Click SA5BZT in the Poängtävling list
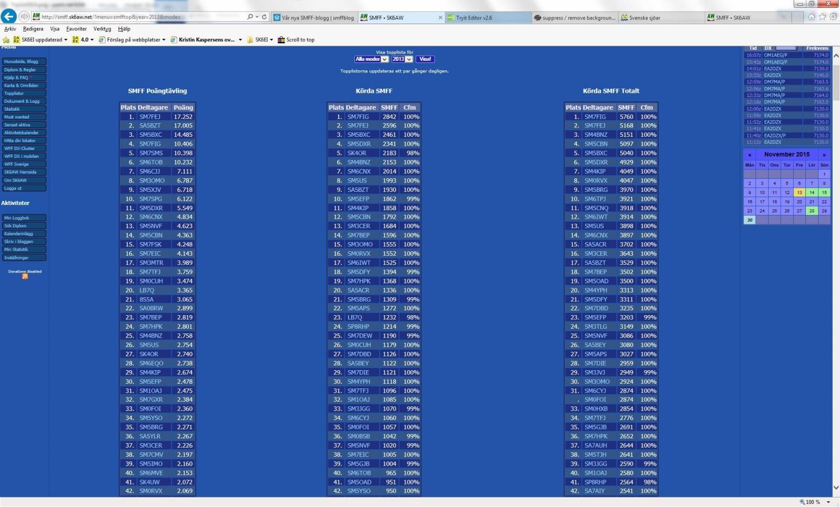This screenshot has height=507, width=840. click(150, 126)
